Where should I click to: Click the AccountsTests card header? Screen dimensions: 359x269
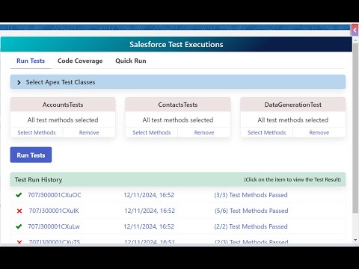(63, 105)
